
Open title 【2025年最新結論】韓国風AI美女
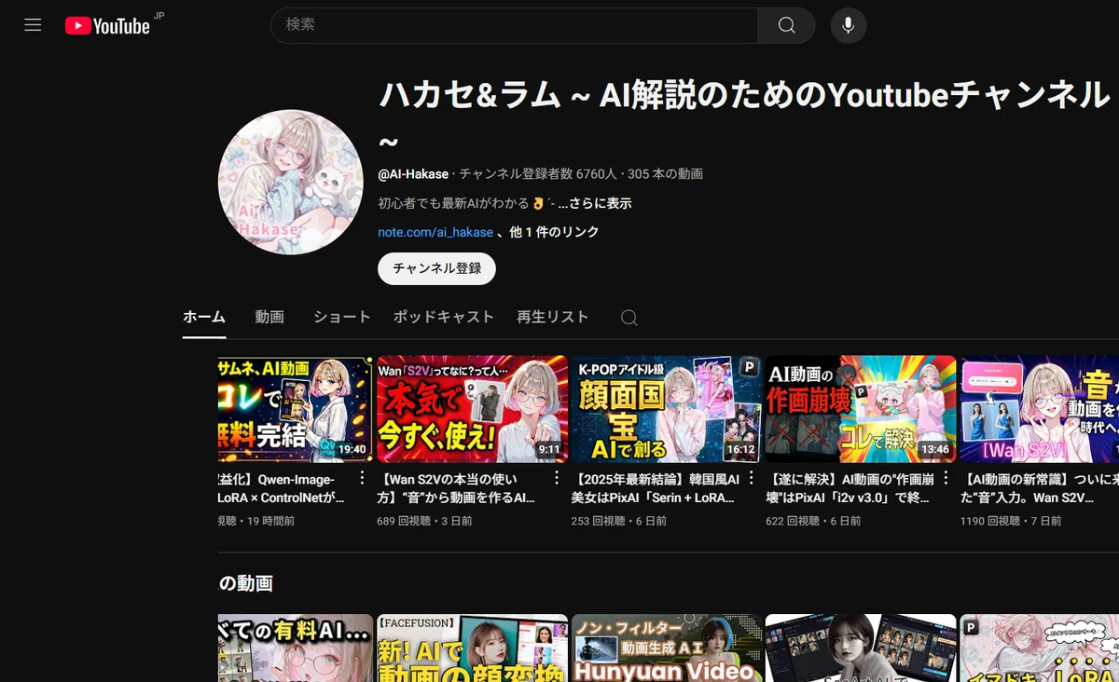(655, 488)
